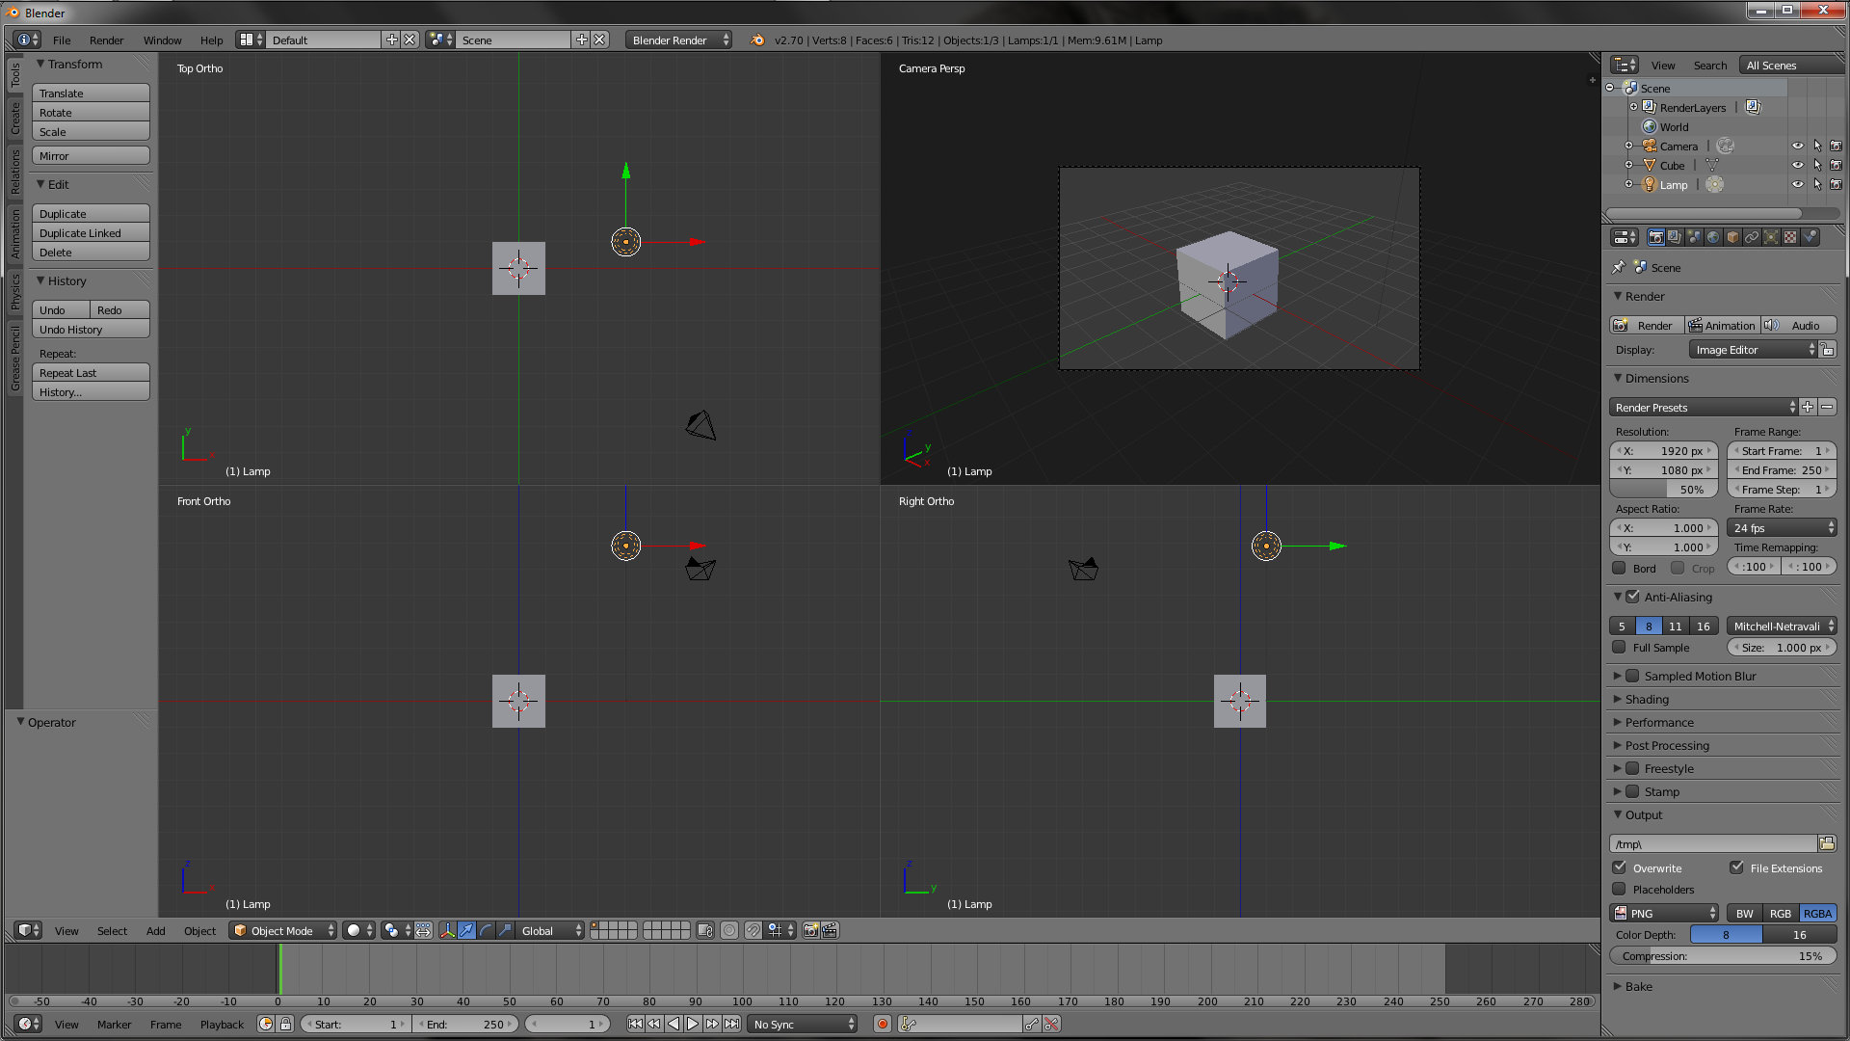Open the Render menu in header
Viewport: 1850px width, 1041px height.
pos(106,40)
